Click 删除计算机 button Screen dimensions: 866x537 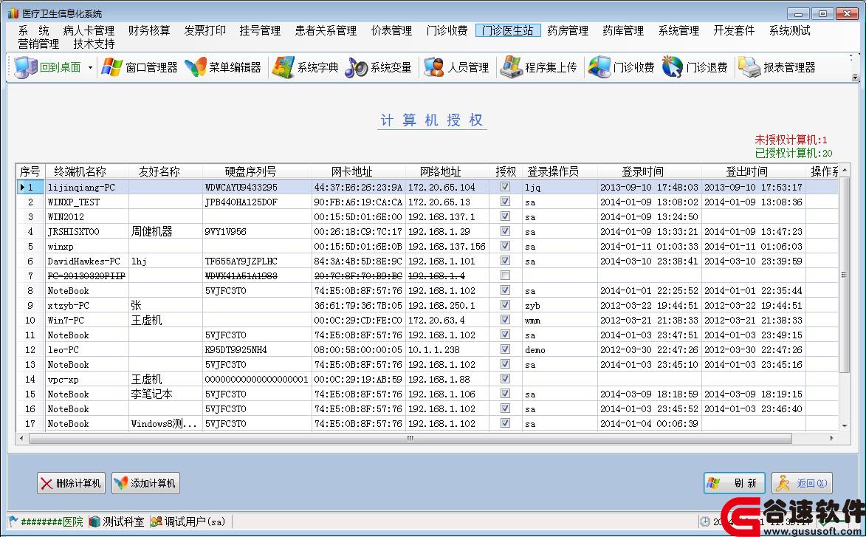(71, 483)
